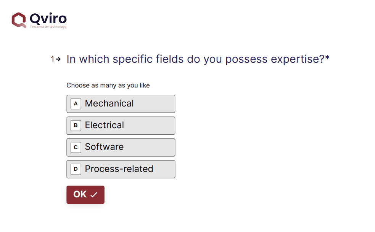Click the D key badge icon
Screen dimensions: 375x232
76,169
